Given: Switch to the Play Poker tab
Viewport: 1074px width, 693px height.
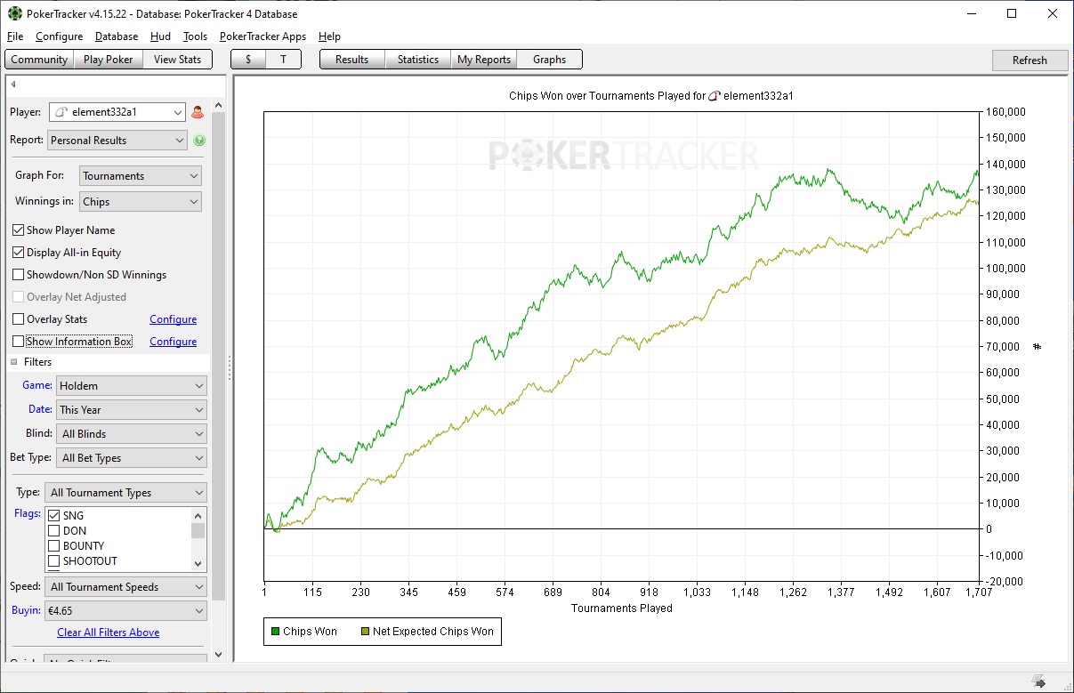Looking at the screenshot, I should (x=109, y=60).
